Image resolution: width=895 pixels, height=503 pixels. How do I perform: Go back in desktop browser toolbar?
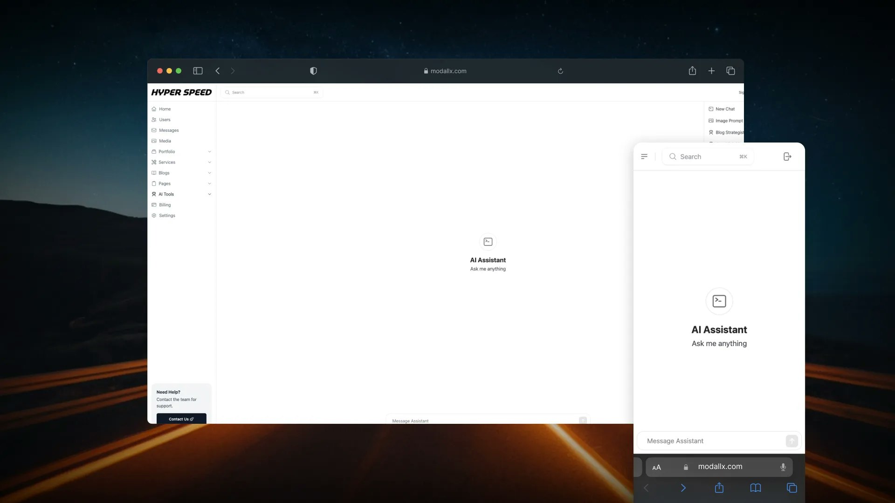217,71
